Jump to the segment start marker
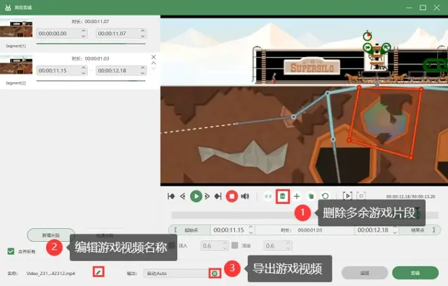The image size is (448, 286). (171, 196)
